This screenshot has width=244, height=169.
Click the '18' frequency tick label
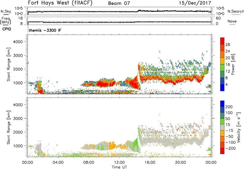(x=20, y=18)
